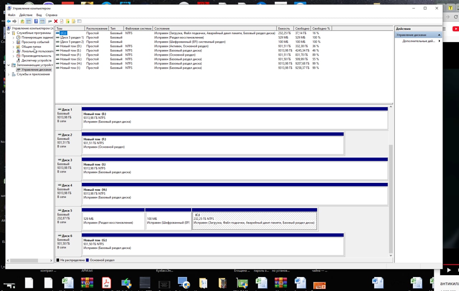Click the Производительность gauge icon

tap(18, 56)
